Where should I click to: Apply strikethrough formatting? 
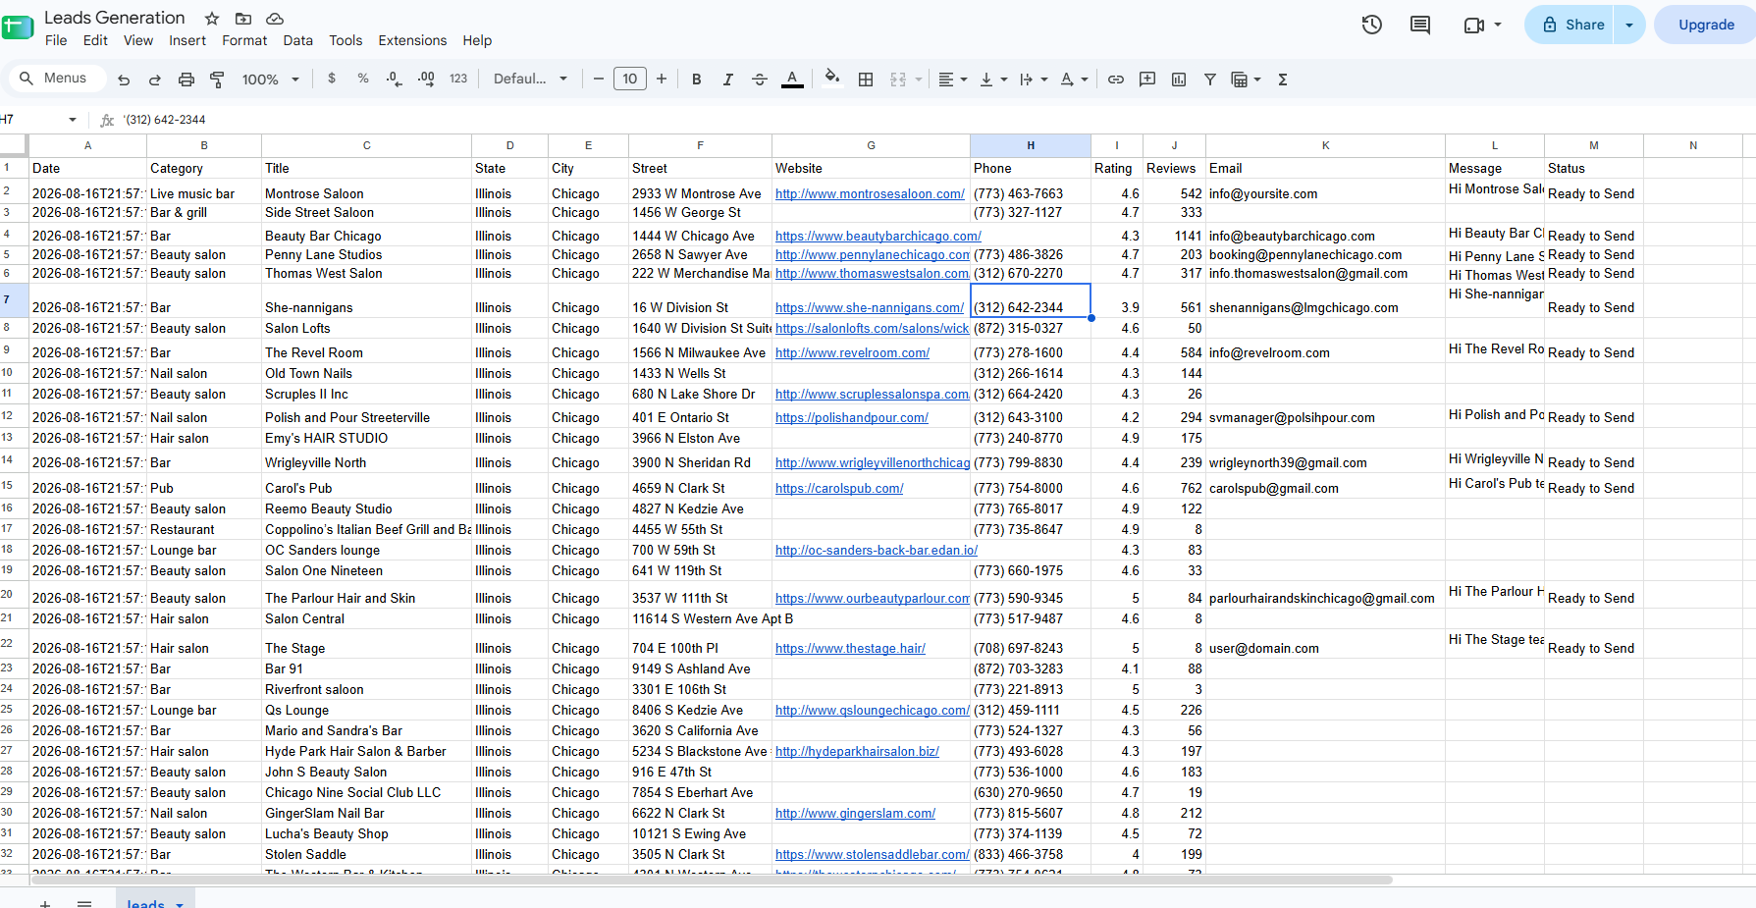click(x=760, y=80)
